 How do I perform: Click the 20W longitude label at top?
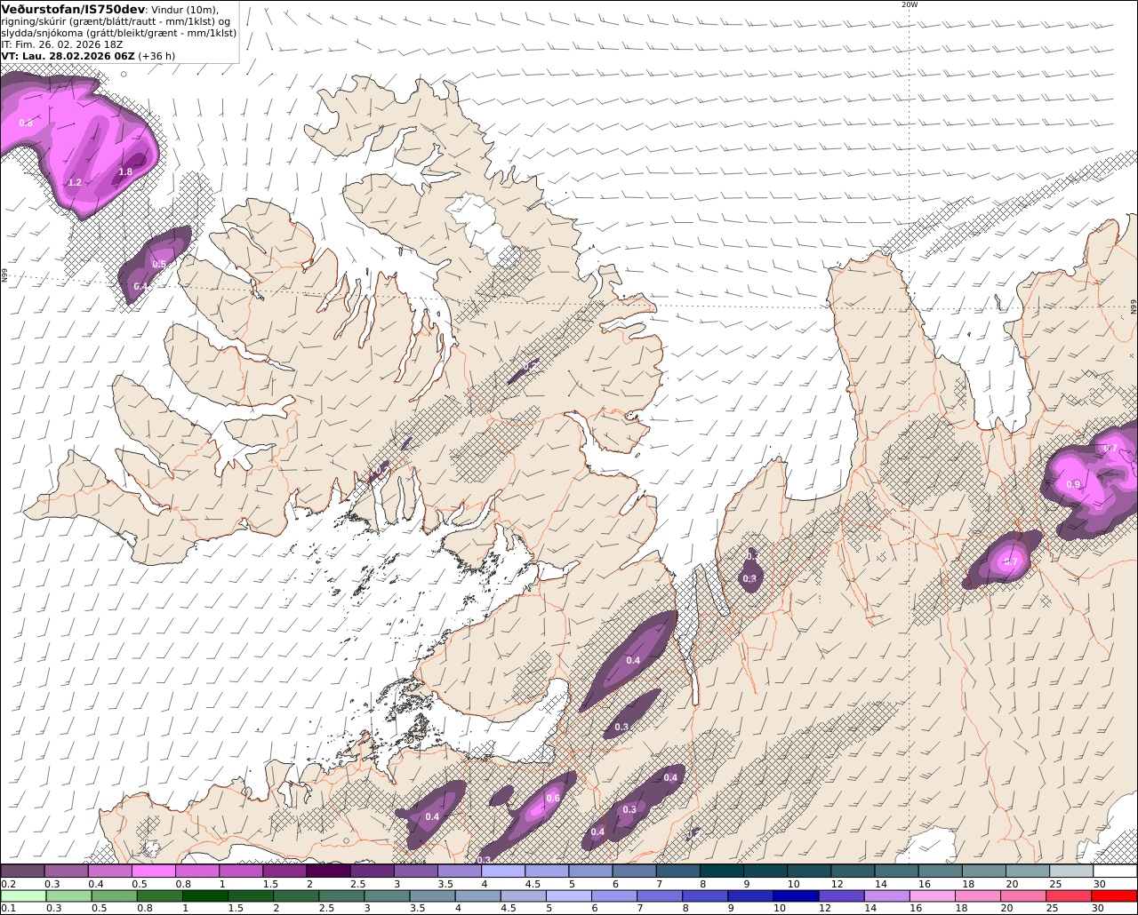[909, 4]
